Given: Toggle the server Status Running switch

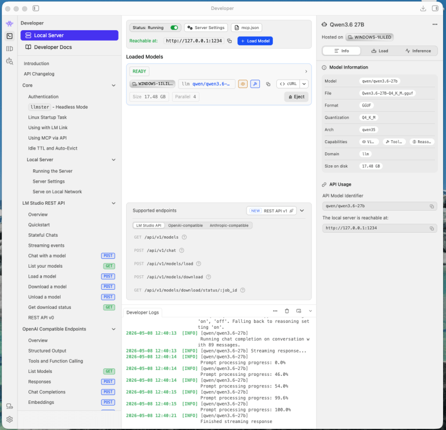Looking at the screenshot, I should 174,27.
